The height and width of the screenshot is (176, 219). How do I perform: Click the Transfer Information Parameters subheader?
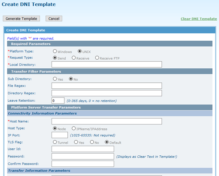point(110,170)
